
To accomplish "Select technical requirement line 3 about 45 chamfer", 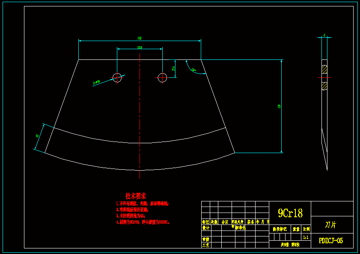I will (x=131, y=216).
